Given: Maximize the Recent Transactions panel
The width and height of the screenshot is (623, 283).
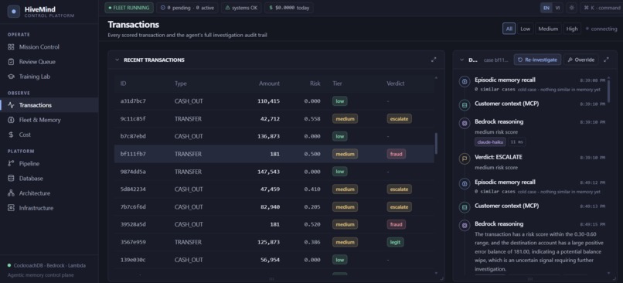Looking at the screenshot, I should click(434, 60).
